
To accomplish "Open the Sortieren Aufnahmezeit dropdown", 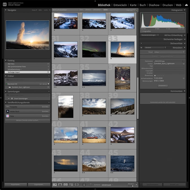I will coord(107,185).
